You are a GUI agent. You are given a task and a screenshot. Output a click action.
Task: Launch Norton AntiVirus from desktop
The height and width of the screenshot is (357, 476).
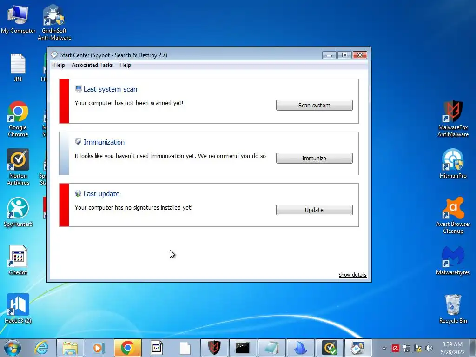pos(18,167)
